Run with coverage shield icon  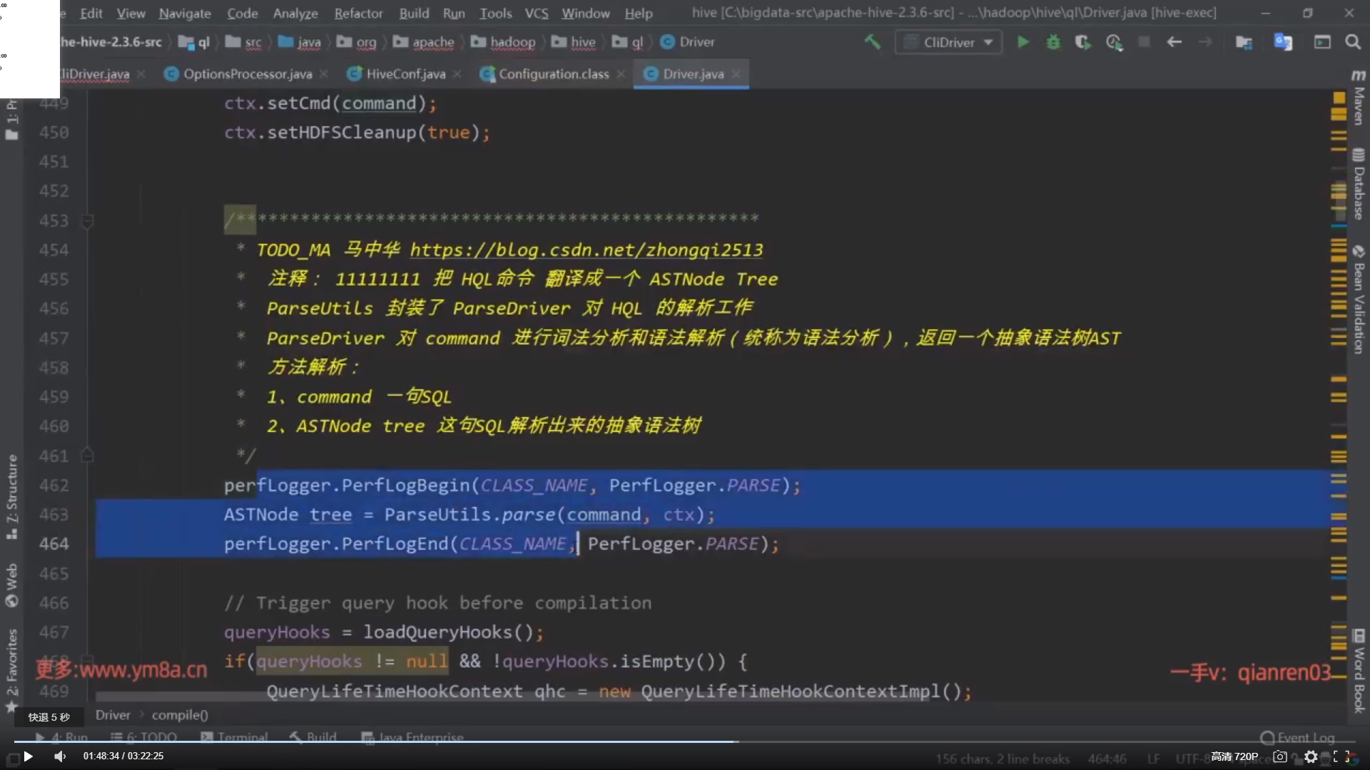(1082, 42)
